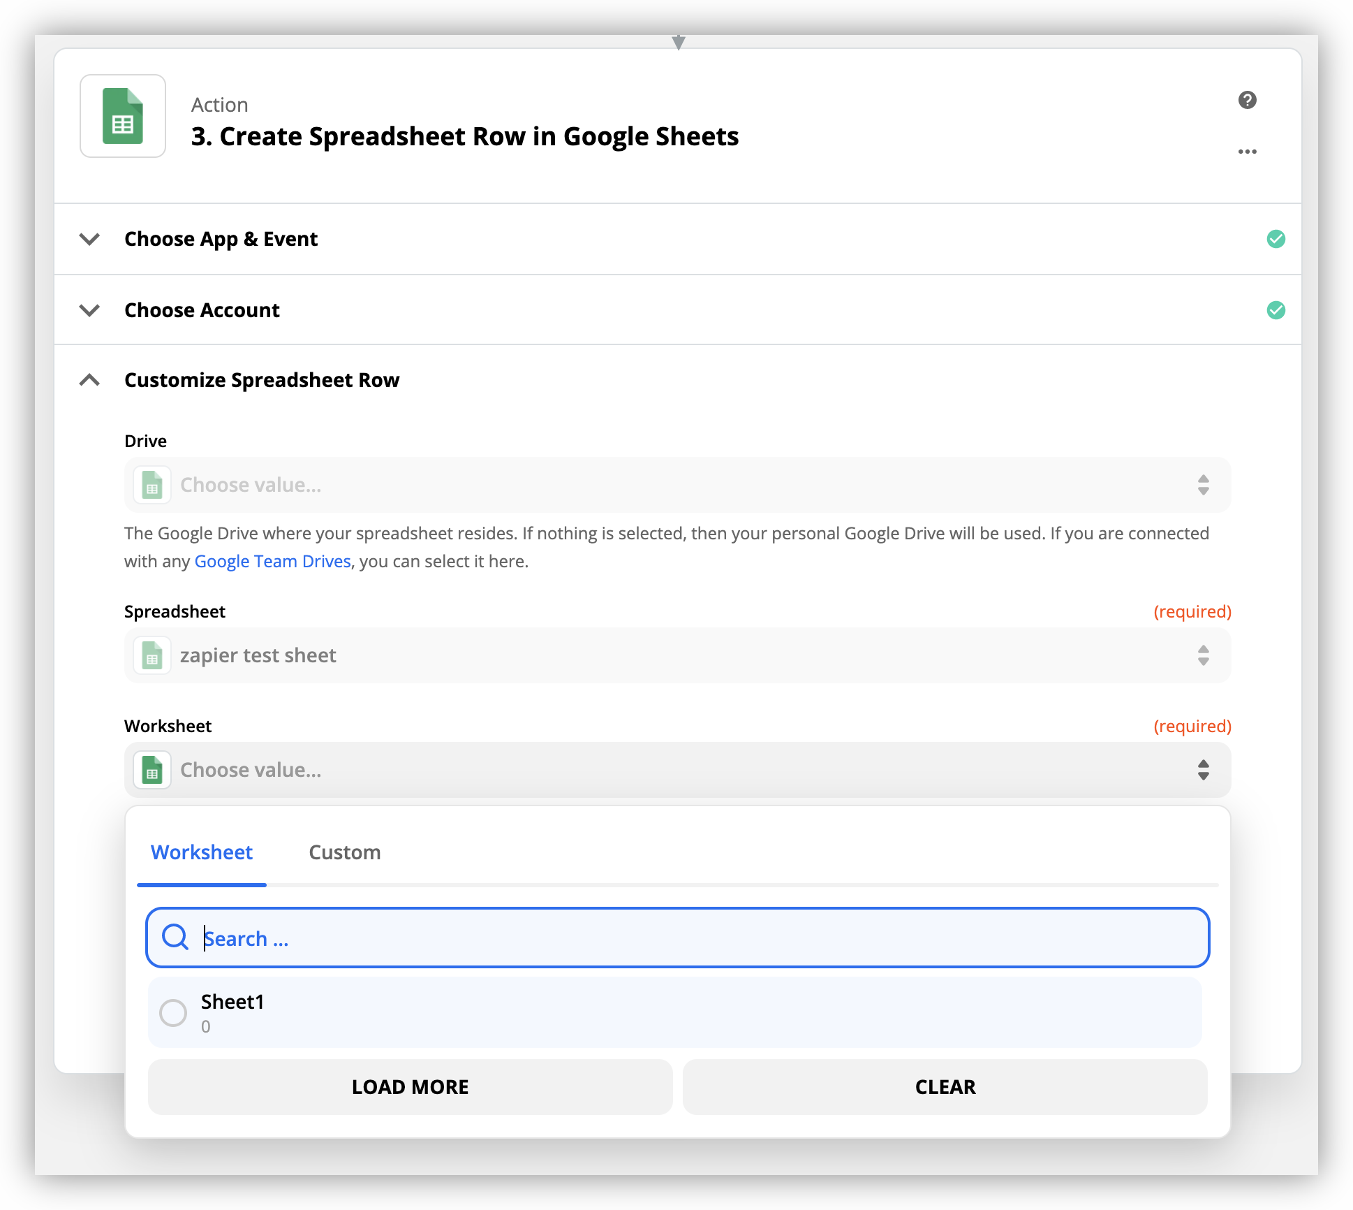Expand the Choose App & Event section
Image resolution: width=1353 pixels, height=1210 pixels.
coord(89,239)
